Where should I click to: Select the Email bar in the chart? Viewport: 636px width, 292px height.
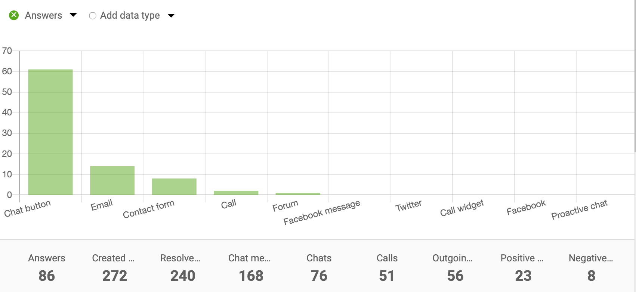112,180
